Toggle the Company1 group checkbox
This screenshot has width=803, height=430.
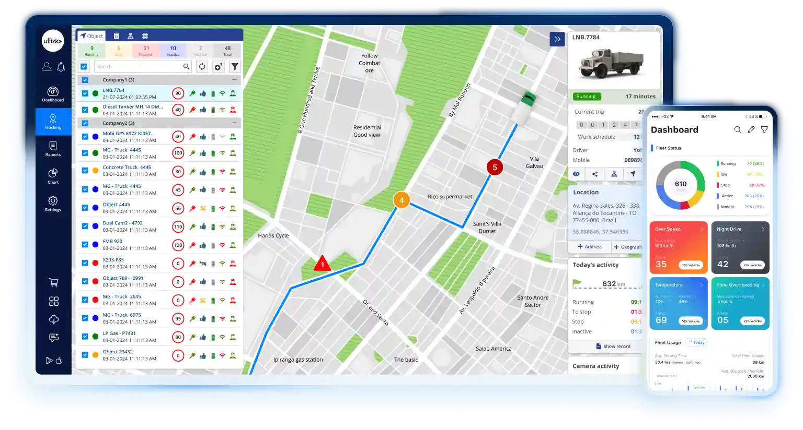(85, 80)
